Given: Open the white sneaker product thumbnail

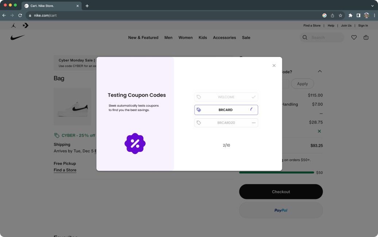Looking at the screenshot, I should [x=72, y=106].
